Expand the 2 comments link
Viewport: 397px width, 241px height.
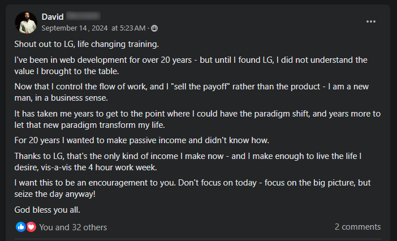click(357, 227)
